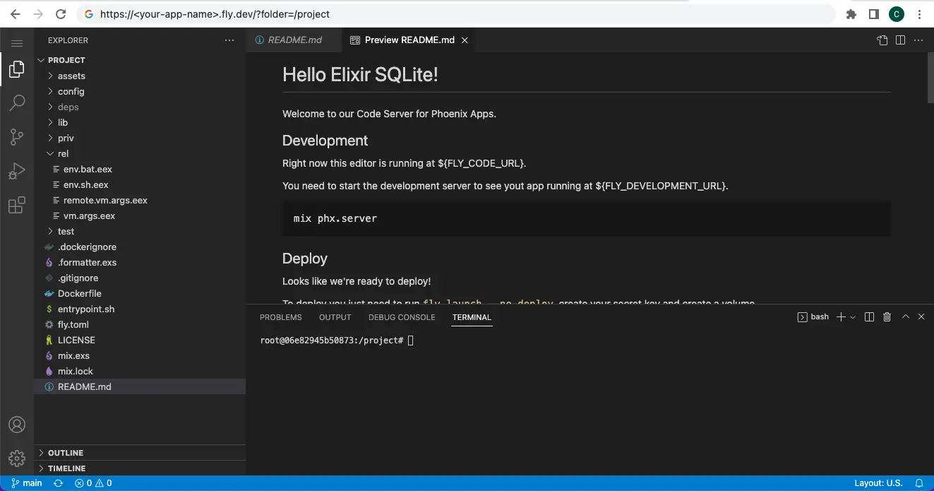Open the Manage settings gear
The height and width of the screenshot is (491, 934).
tap(17, 458)
